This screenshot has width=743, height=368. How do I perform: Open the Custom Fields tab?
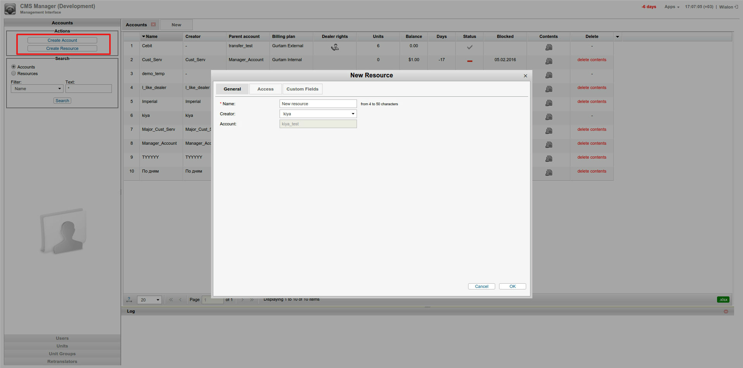(302, 89)
